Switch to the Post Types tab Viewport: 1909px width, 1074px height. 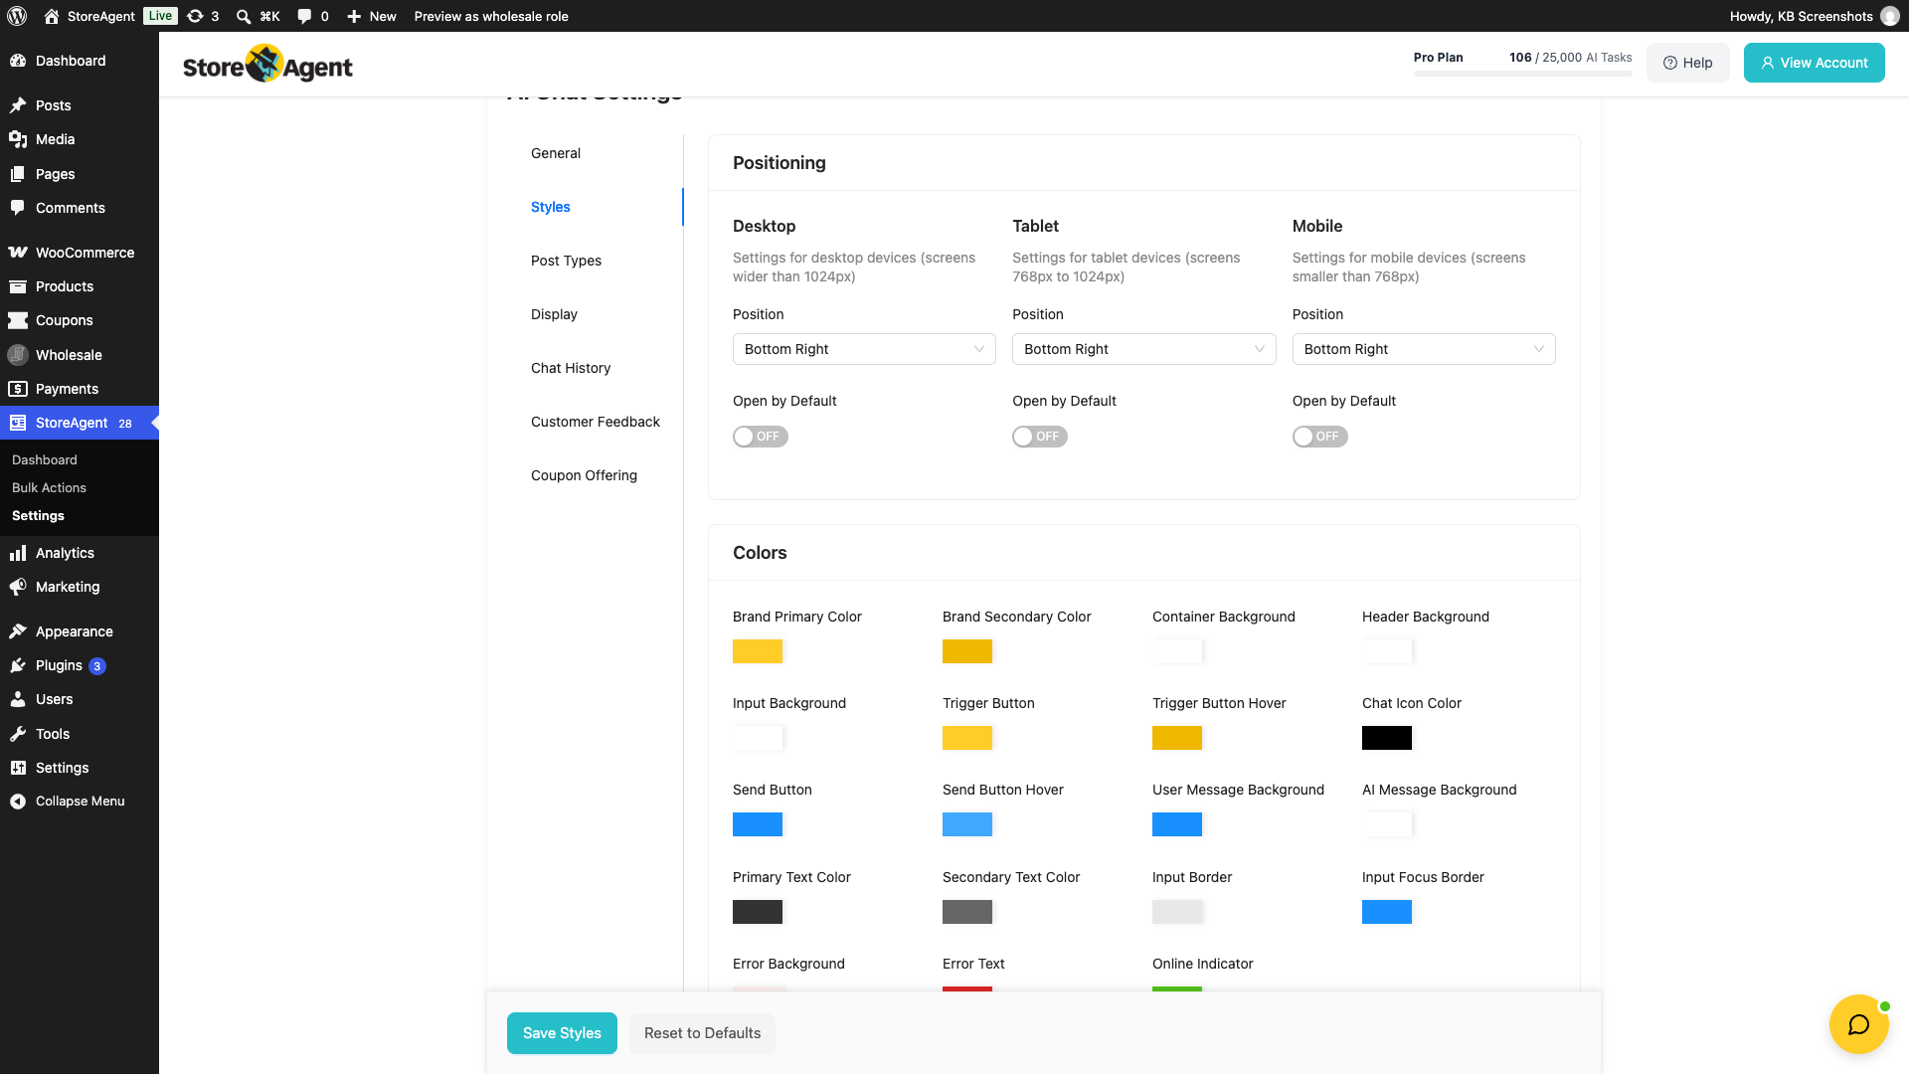click(566, 261)
